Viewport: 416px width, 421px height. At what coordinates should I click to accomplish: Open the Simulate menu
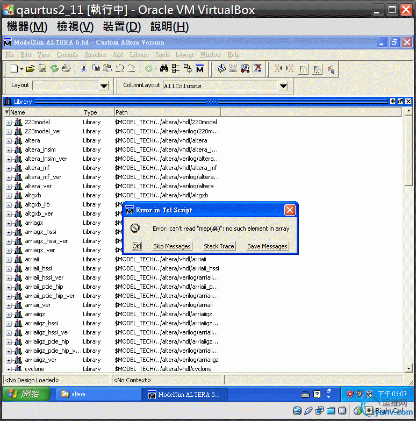point(95,55)
